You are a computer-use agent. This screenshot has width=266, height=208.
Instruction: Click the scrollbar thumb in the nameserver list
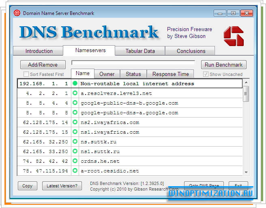pyautogui.click(x=246, y=94)
